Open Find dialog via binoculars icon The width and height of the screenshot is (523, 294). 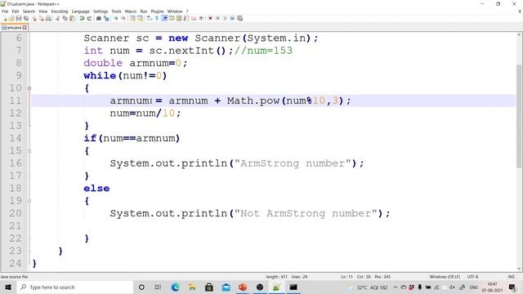tap(99, 18)
